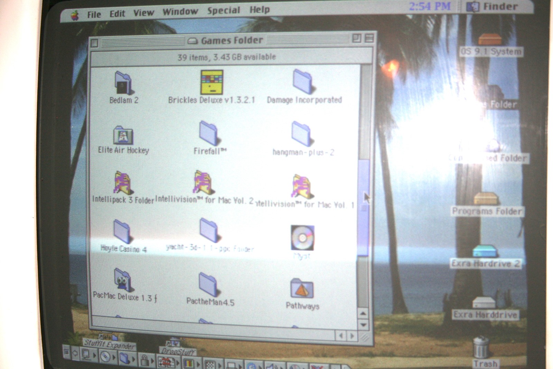Viewport: 553px width, 369px height.
Task: Select the Trash can icon
Action: tap(481, 348)
